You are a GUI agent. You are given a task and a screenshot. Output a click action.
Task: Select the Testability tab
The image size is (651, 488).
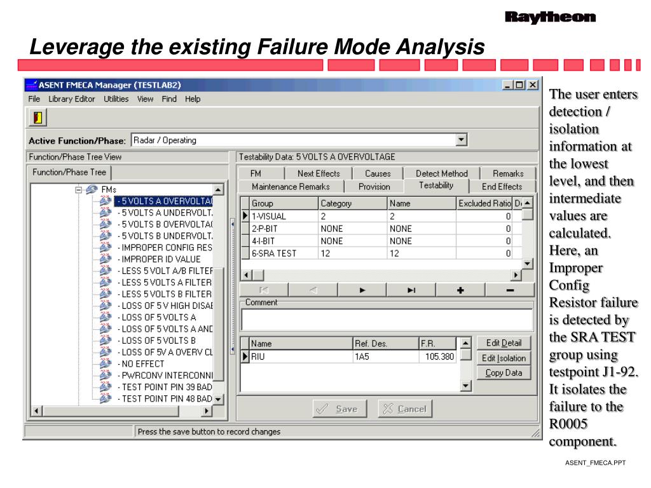tap(436, 186)
